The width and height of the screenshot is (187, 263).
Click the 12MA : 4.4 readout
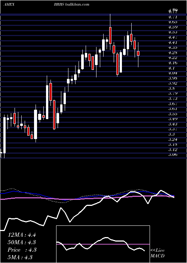click(22, 235)
